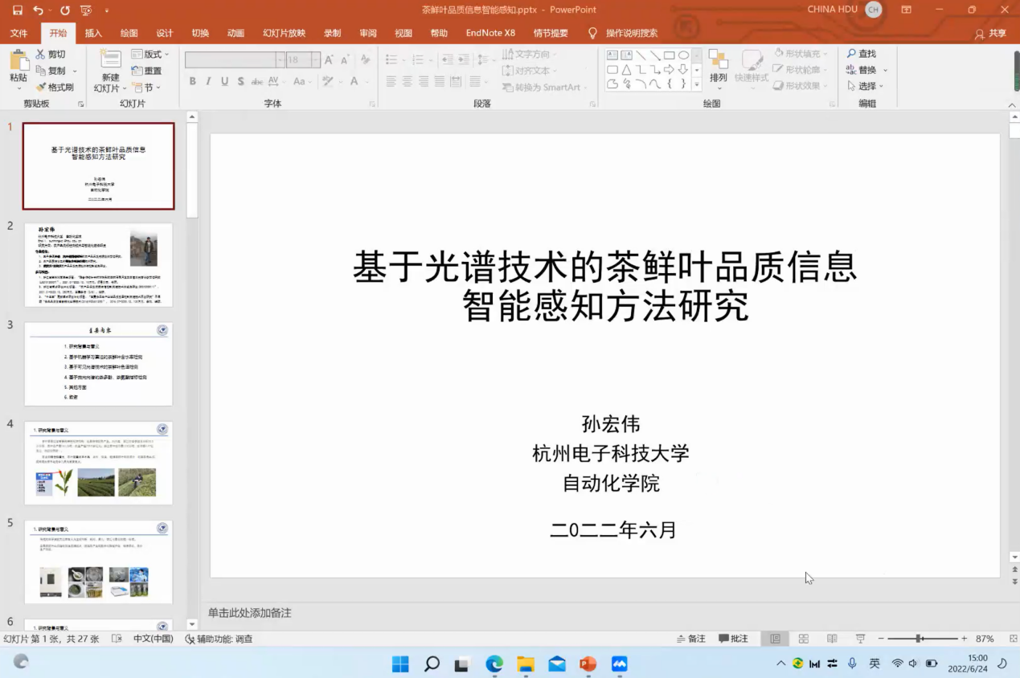
Task: Click the language indicator 中文(中国)
Action: pyautogui.click(x=153, y=639)
